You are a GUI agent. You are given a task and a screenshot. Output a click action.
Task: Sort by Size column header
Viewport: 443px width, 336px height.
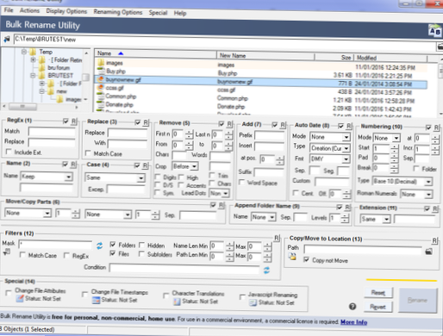pos(334,57)
